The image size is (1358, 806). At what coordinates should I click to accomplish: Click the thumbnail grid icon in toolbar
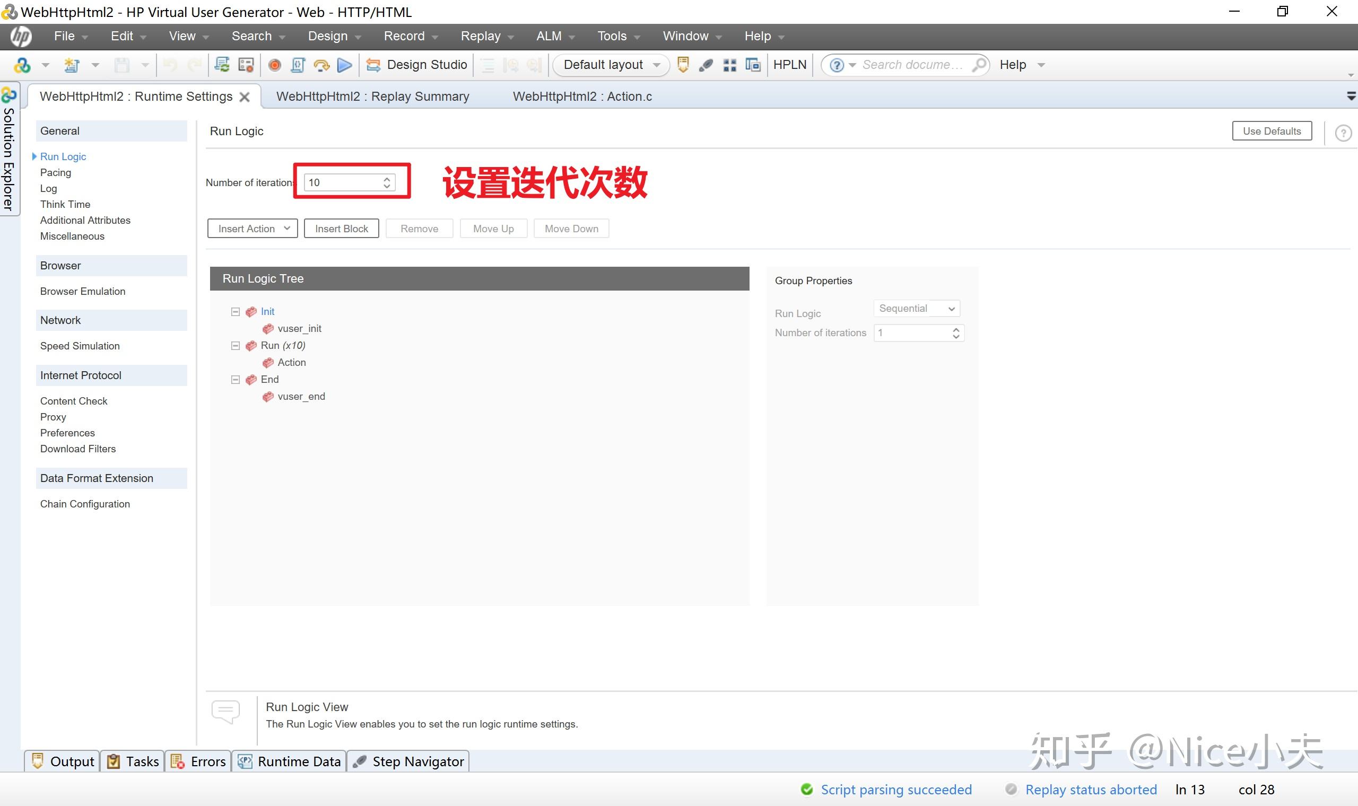tap(729, 65)
